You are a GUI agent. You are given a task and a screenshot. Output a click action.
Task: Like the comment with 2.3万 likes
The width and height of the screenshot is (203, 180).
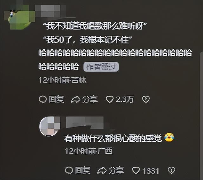[110, 100]
